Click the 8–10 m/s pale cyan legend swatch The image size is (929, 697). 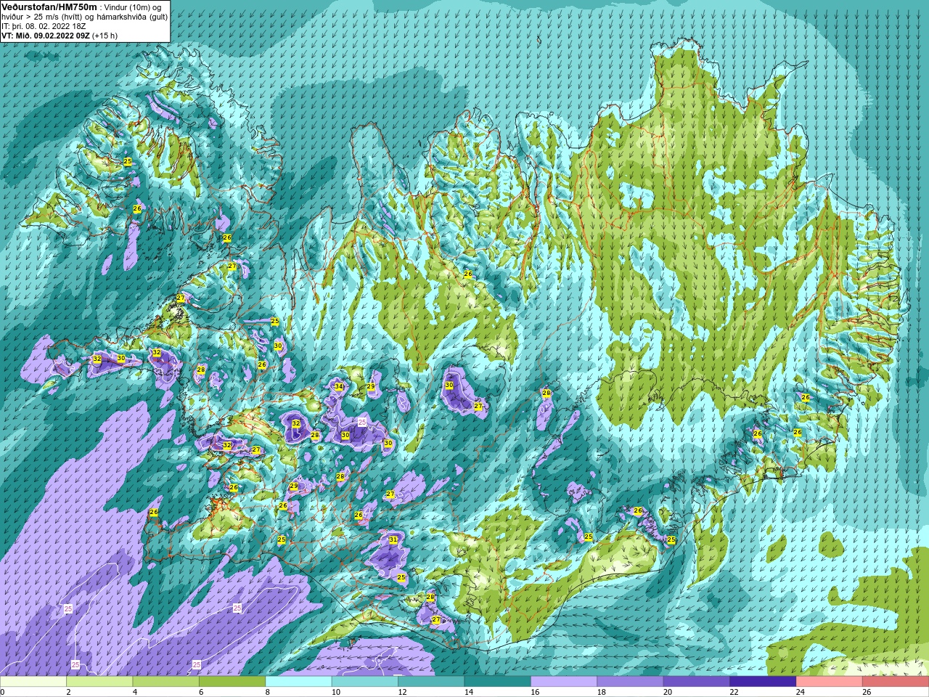[x=298, y=682]
